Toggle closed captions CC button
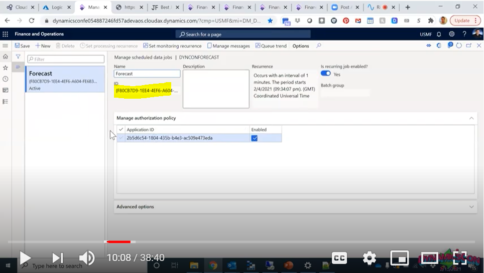Viewport: 484px width, 273px height. pyautogui.click(x=339, y=258)
